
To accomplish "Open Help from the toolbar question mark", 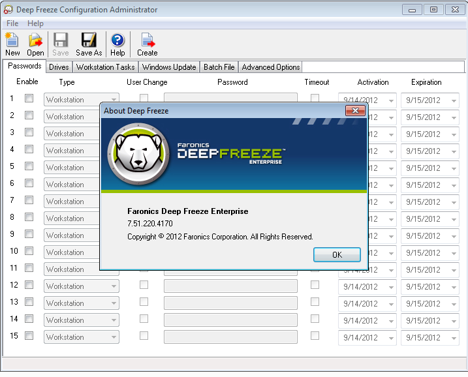I will (x=117, y=44).
